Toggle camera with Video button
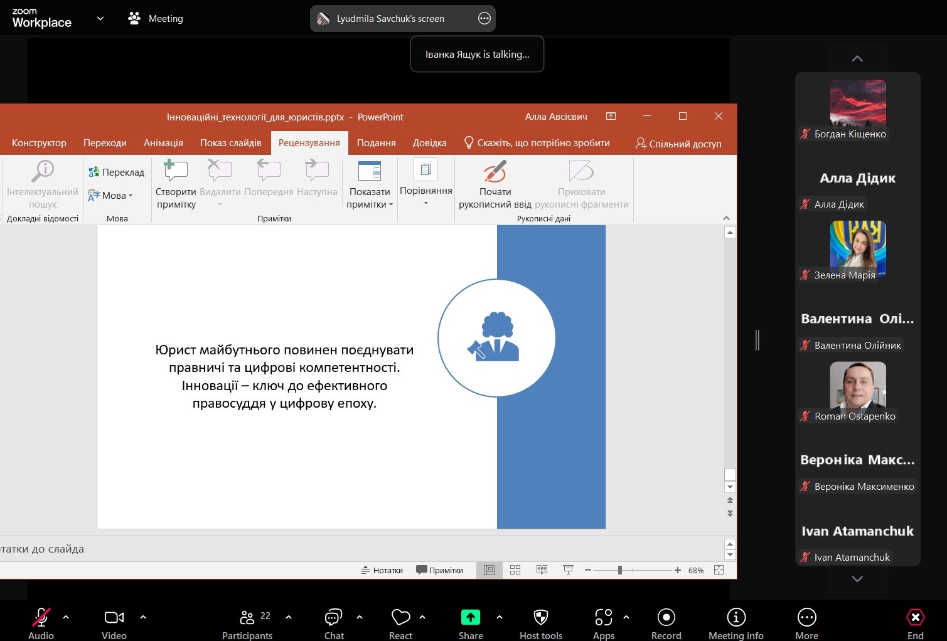 (x=114, y=618)
